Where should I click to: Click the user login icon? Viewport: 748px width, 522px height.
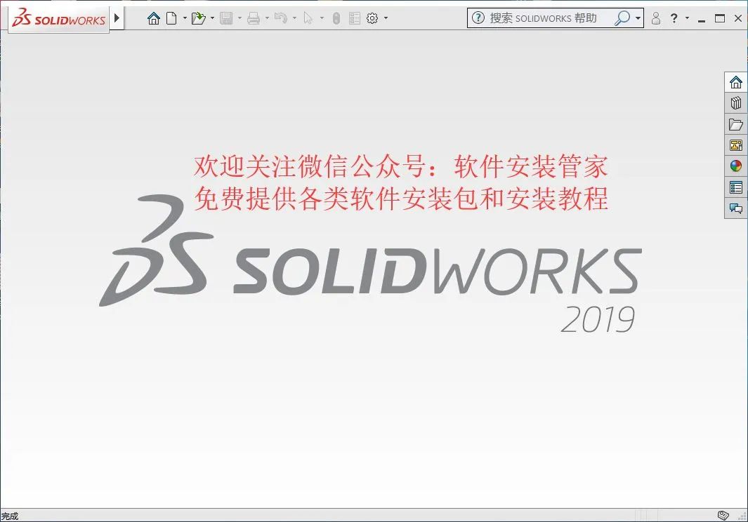point(656,18)
